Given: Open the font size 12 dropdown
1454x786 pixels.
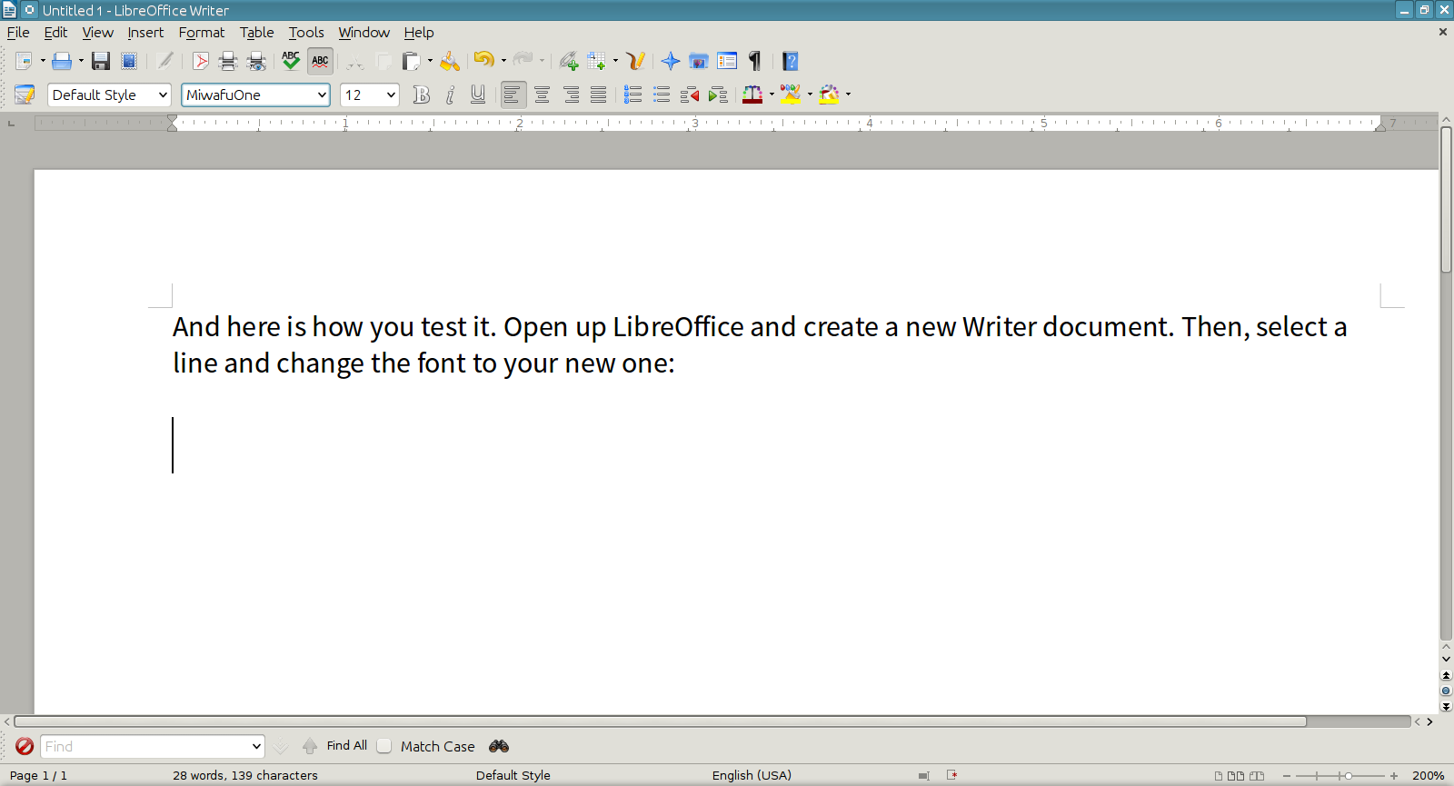Looking at the screenshot, I should click(391, 95).
